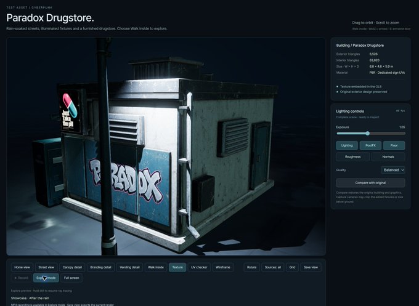
Task: Click the Lighting controls heading
Action: click(350, 111)
